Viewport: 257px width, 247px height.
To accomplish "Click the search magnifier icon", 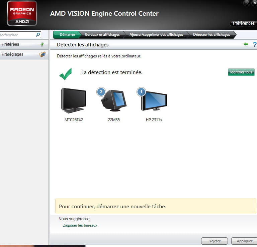I will [38, 35].
